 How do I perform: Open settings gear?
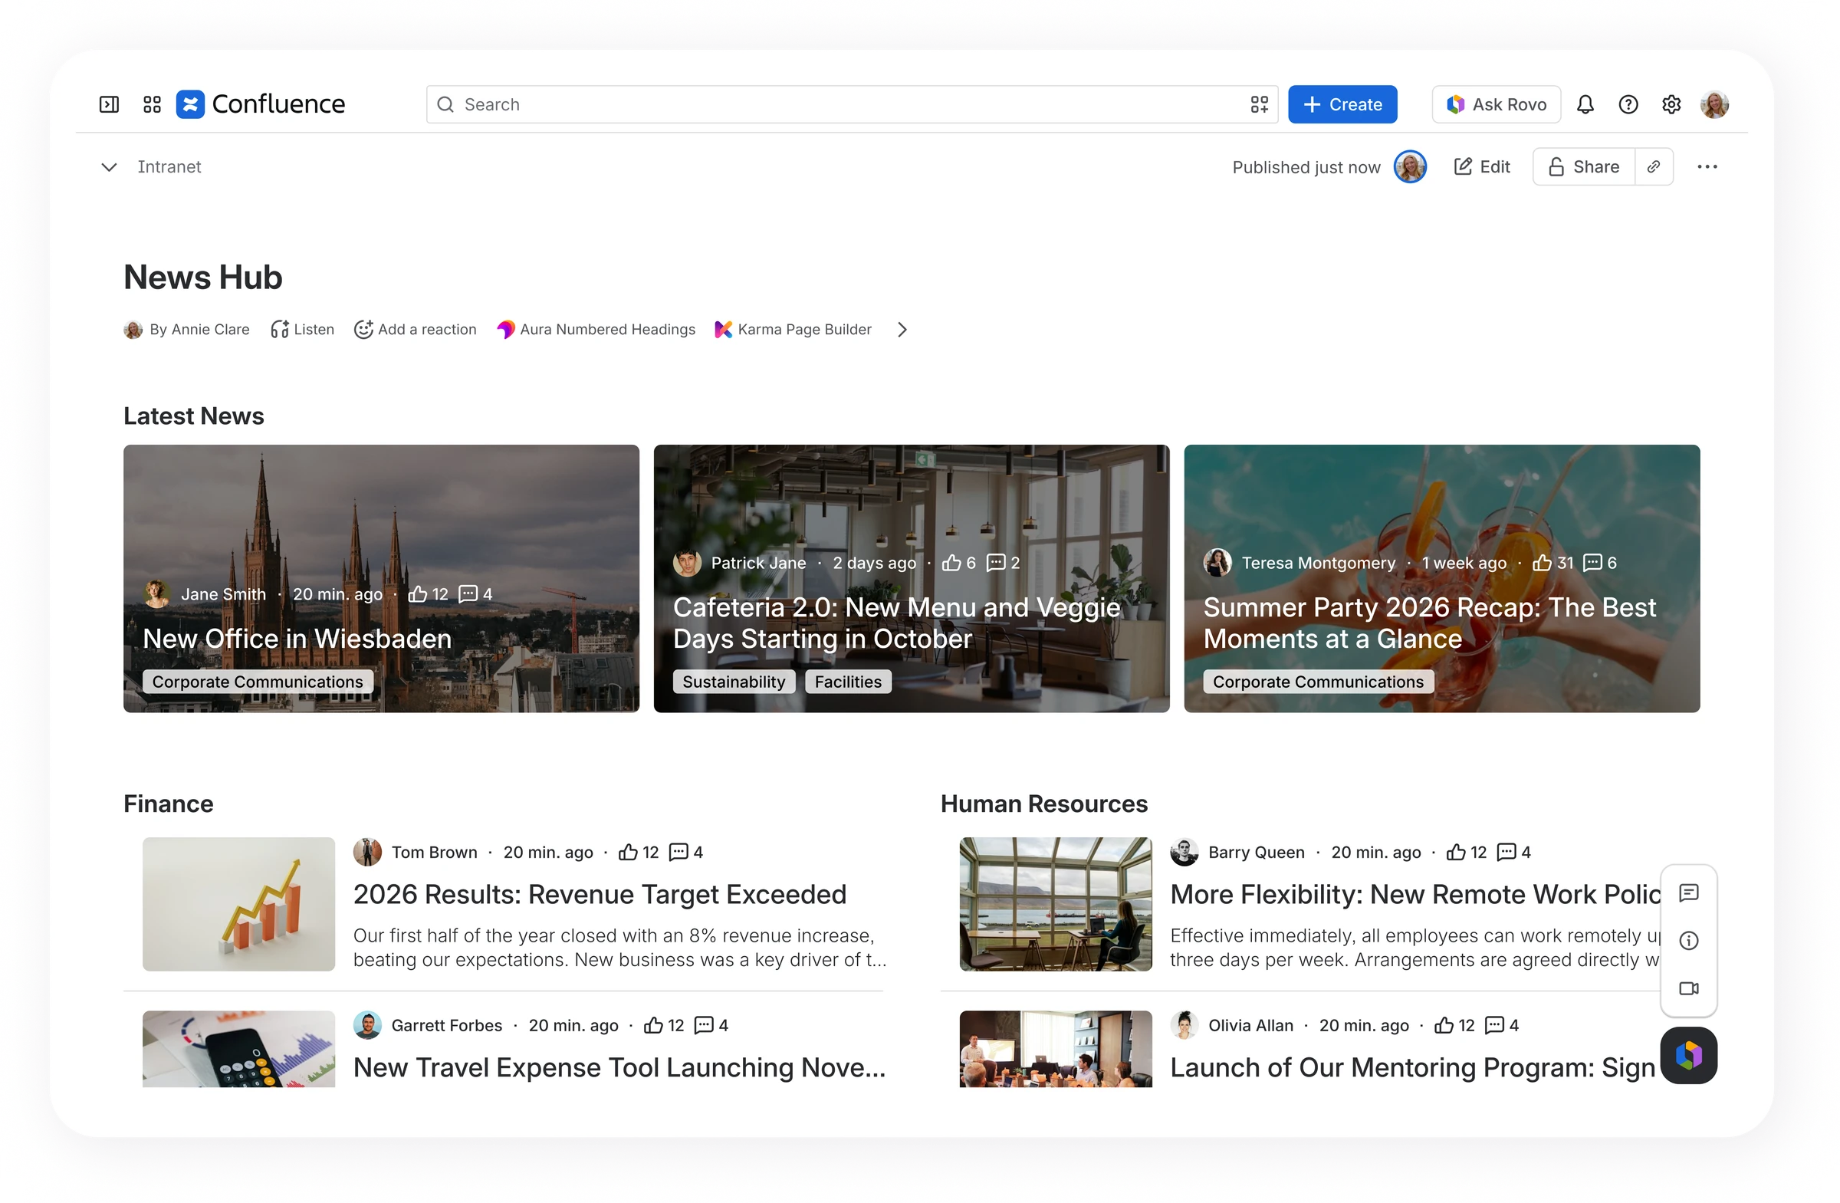coord(1671,104)
